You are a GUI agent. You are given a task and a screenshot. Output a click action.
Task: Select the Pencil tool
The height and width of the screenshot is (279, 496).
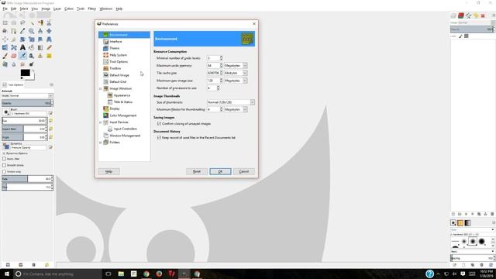tap(49, 47)
